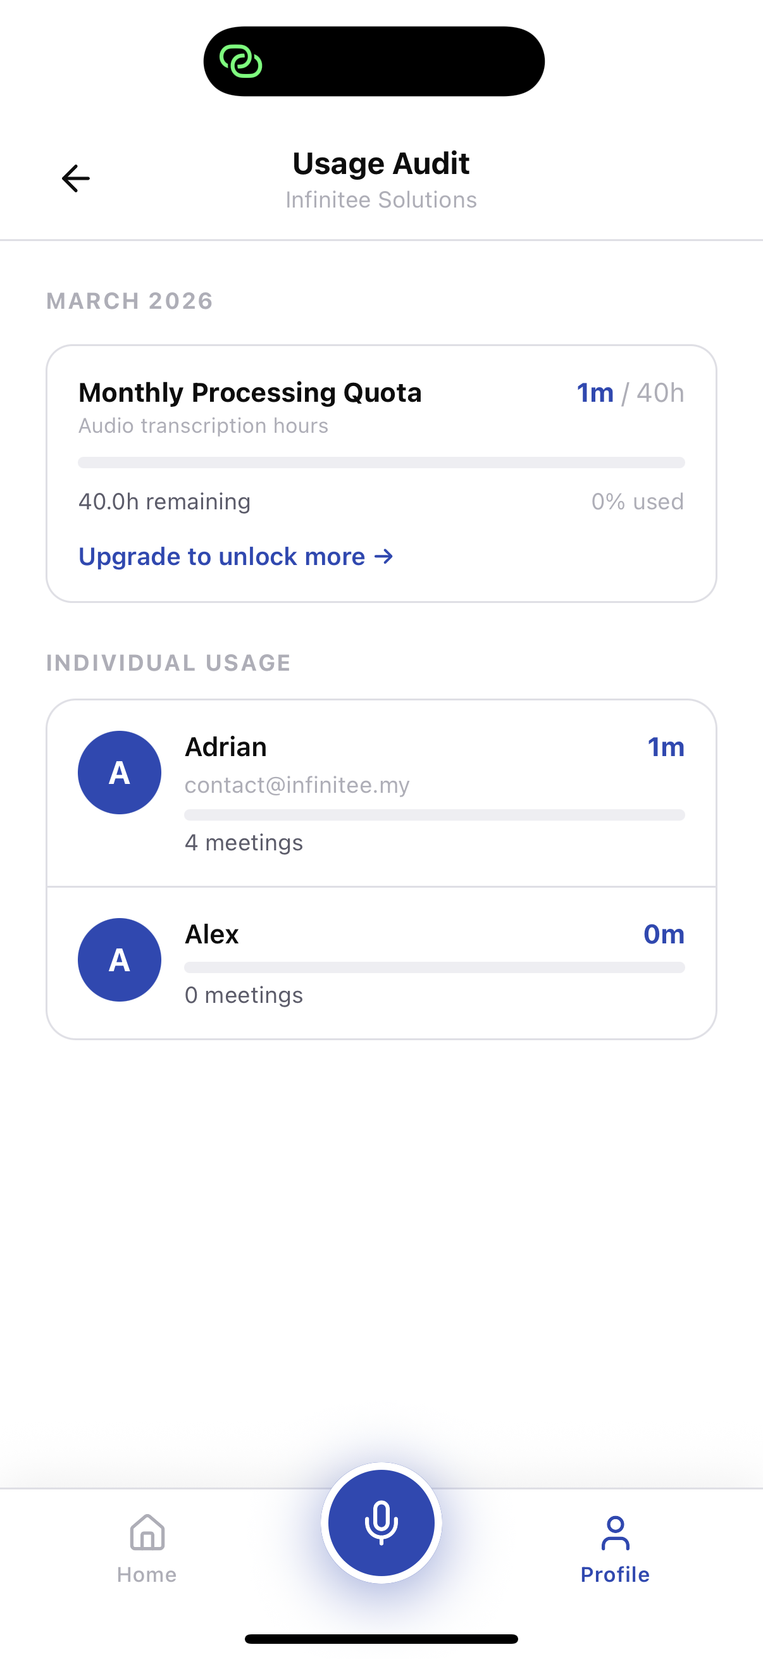Switch to the Profile tab
The image size is (763, 1659).
[x=615, y=1548]
